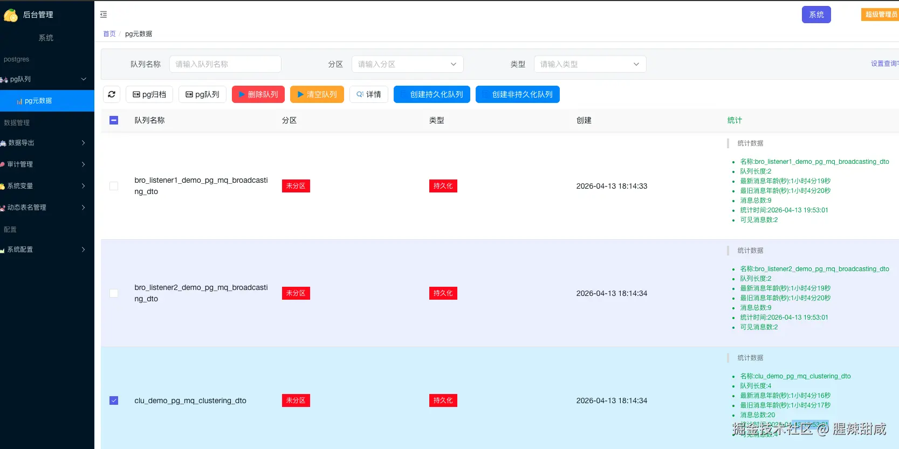
Task: Toggle the select-all header checkbox
Action: (114, 120)
